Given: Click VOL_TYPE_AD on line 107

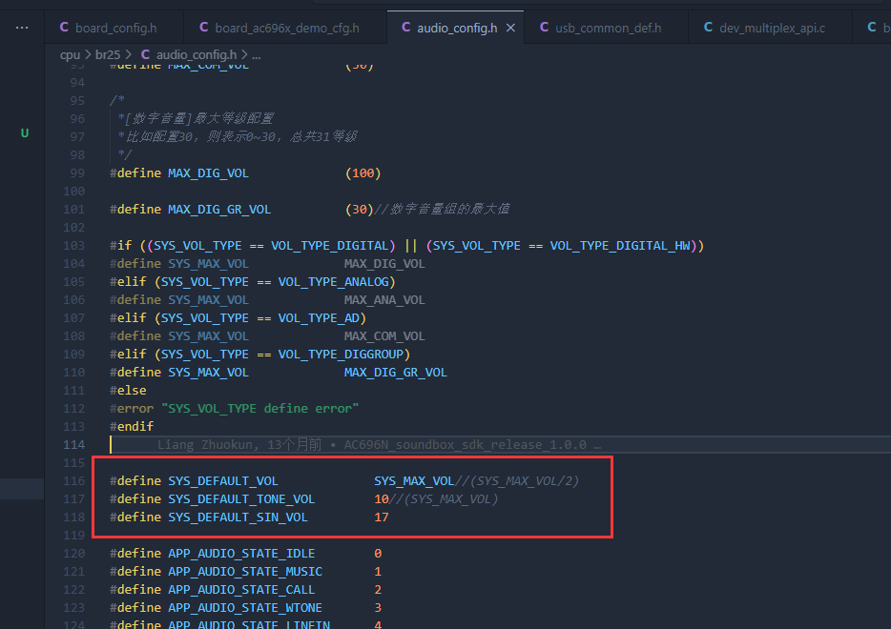Looking at the screenshot, I should click(x=319, y=318).
